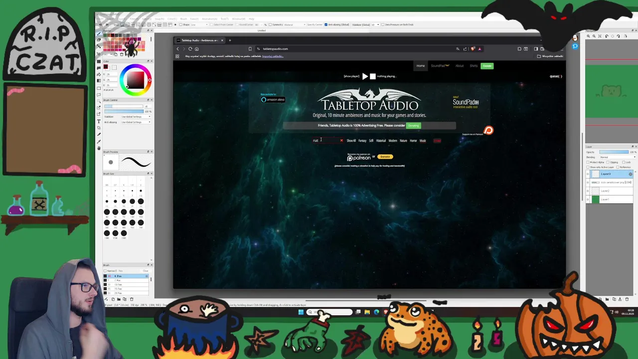
Task: Clear the search box with red X
Action: (341, 141)
